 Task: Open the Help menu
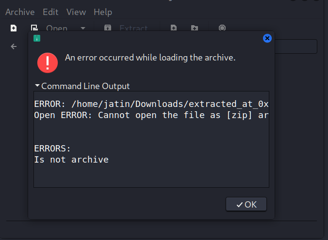[x=103, y=12]
